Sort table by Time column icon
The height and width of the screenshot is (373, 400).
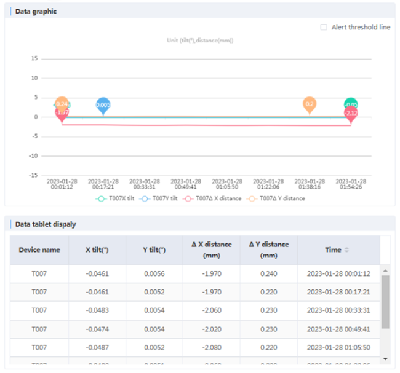(346, 249)
